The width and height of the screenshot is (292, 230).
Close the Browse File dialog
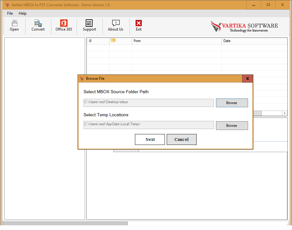click(x=247, y=79)
